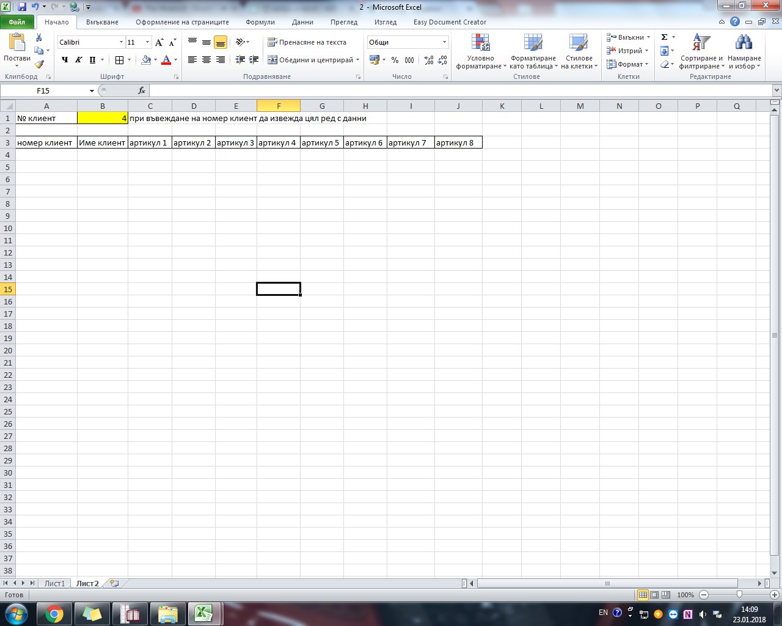Viewport: 782px width, 626px height.
Task: Toggle Пренасяне на текста wrap text
Action: [x=307, y=42]
